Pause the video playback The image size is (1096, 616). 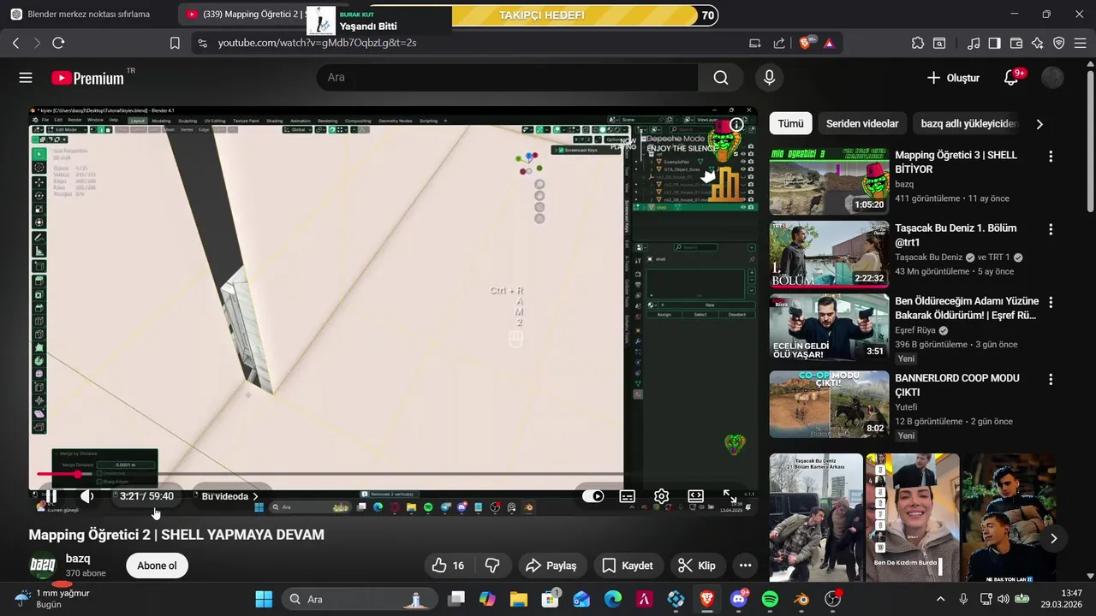point(51,496)
